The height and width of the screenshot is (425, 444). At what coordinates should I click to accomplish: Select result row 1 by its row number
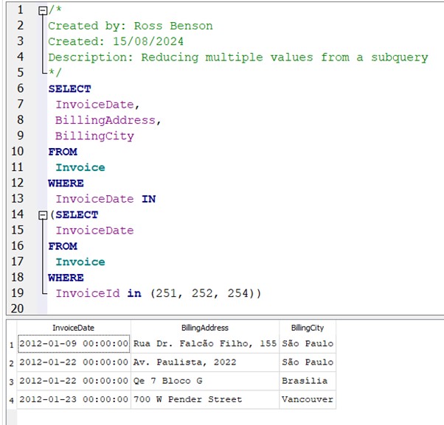pyautogui.click(x=11, y=344)
